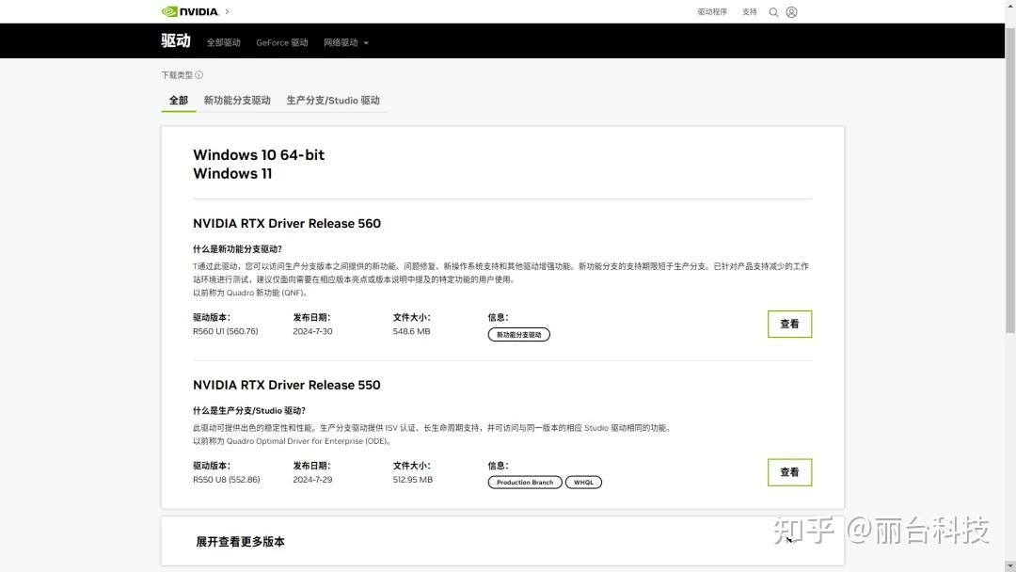Image resolution: width=1016 pixels, height=572 pixels.
Task: Click driver version R550 U8 (552.86)
Action: point(226,480)
